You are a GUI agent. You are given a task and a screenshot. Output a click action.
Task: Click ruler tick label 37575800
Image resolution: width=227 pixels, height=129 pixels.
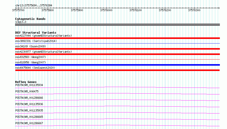click(x=47, y=10)
